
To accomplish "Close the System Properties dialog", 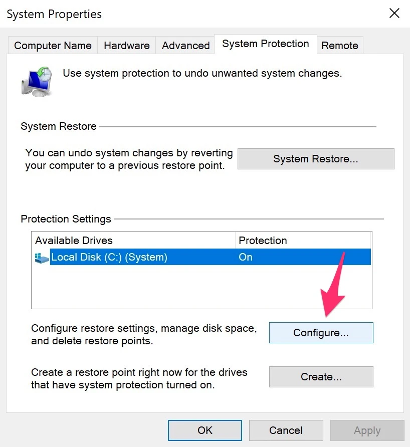I will pos(394,14).
